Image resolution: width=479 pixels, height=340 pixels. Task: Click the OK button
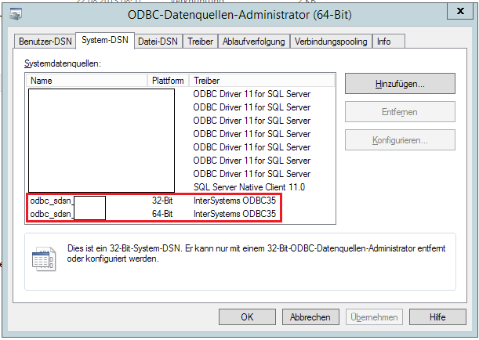point(247,317)
